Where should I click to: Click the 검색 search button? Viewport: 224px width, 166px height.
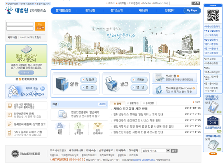point(196,3)
